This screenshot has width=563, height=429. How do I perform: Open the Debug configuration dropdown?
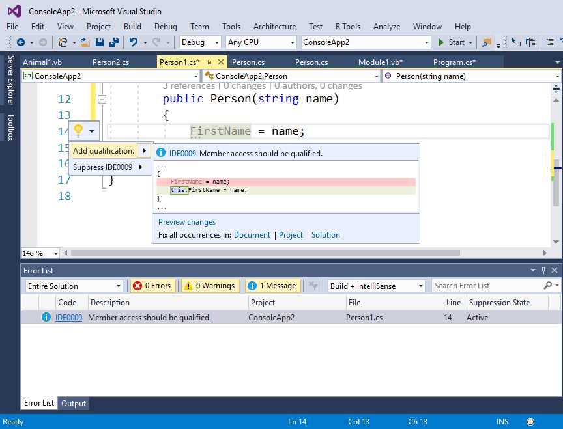tap(200, 42)
